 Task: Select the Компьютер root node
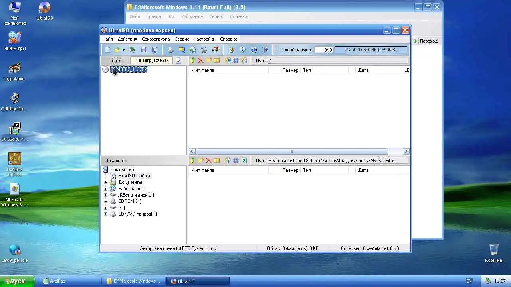tap(122, 169)
